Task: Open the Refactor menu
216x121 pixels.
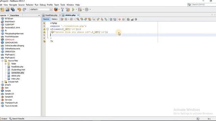Action: coord(30,5)
